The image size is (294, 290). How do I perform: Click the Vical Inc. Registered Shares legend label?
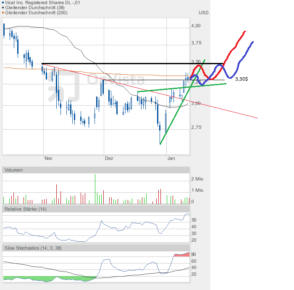[42, 3]
